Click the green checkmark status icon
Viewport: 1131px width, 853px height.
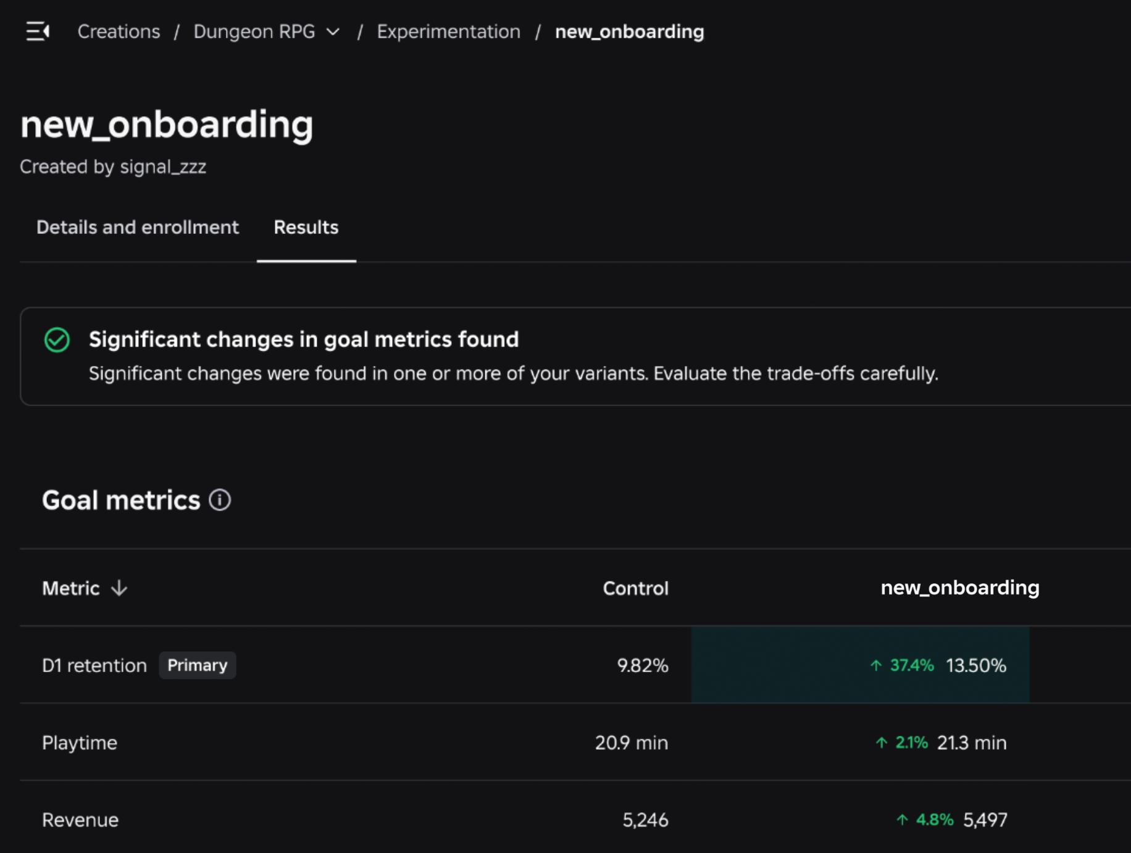click(x=57, y=340)
